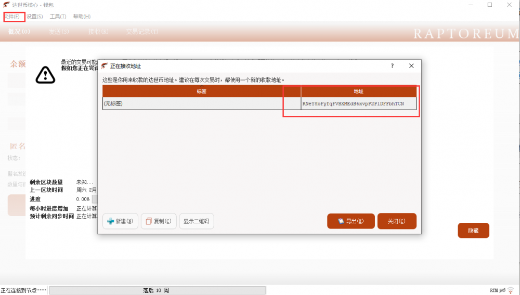The height and width of the screenshot is (295, 520).
Task: Click the Raptoreum logo in main title bar
Action: coord(6,5)
